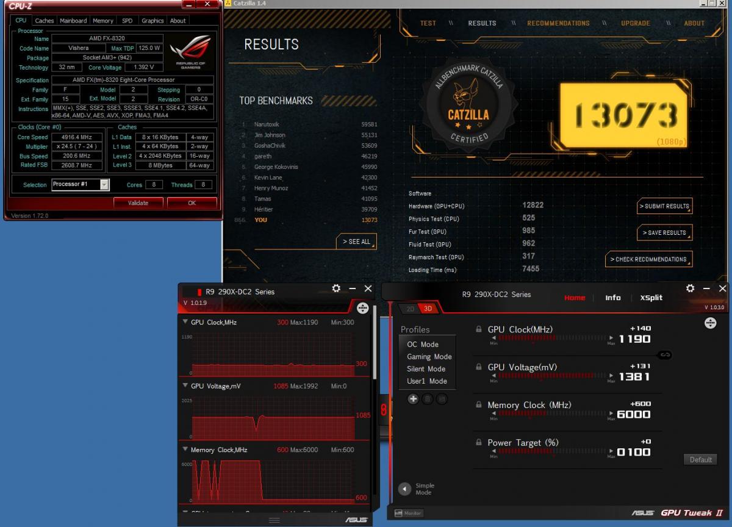Open the SPD tab in CPU-Z
Image resolution: width=732 pixels, height=527 pixels.
tap(127, 21)
